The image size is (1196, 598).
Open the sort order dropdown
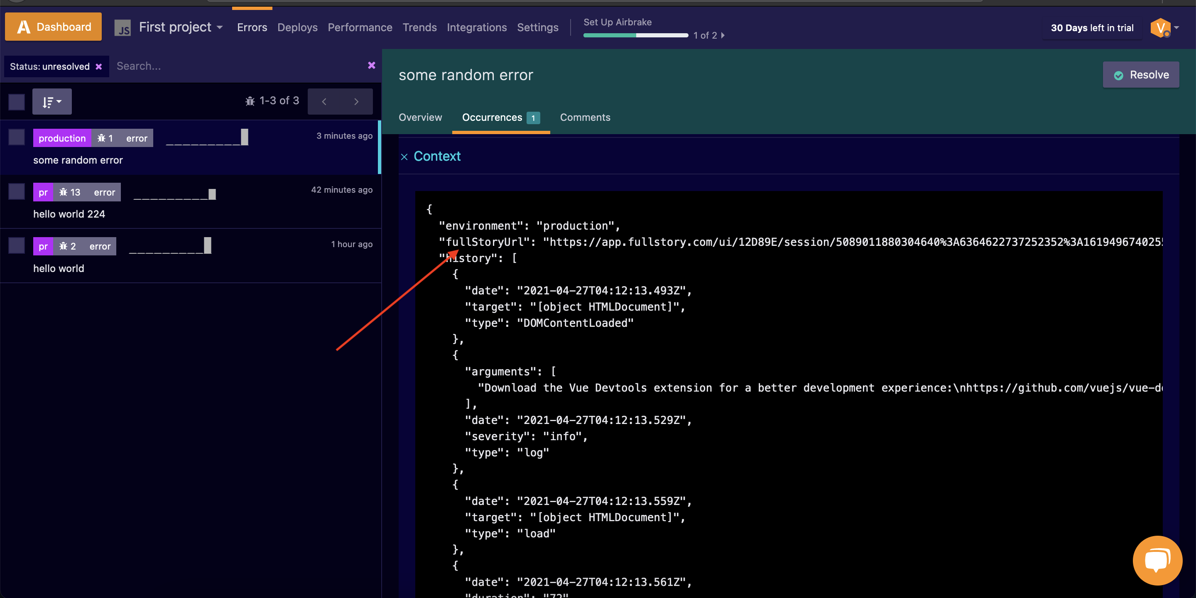[x=52, y=102]
